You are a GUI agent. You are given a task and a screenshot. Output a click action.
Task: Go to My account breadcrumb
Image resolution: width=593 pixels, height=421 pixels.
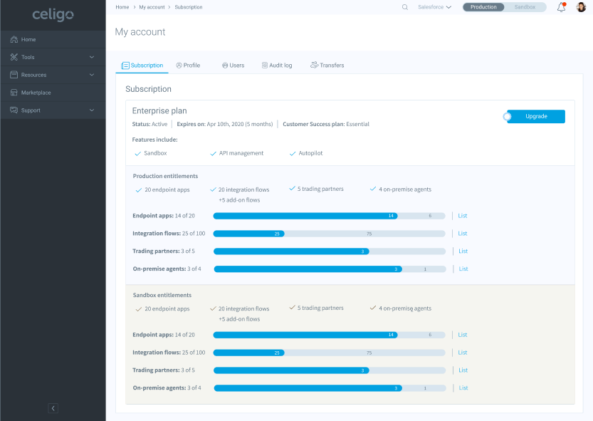152,7
